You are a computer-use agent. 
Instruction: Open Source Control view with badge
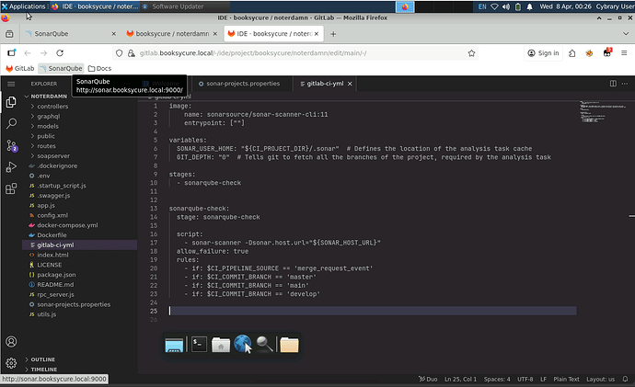11,144
